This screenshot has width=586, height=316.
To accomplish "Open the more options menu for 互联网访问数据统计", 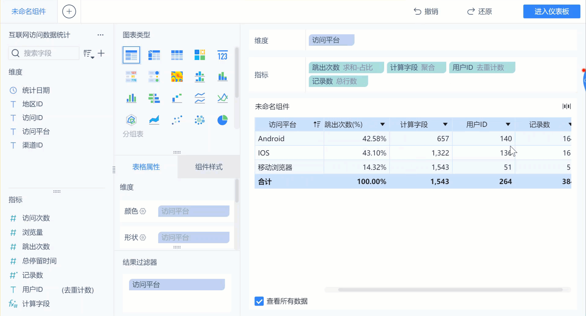I will tap(101, 35).
